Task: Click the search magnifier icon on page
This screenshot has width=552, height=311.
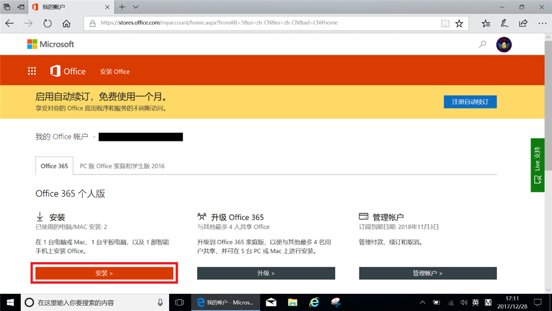Action: [482, 44]
